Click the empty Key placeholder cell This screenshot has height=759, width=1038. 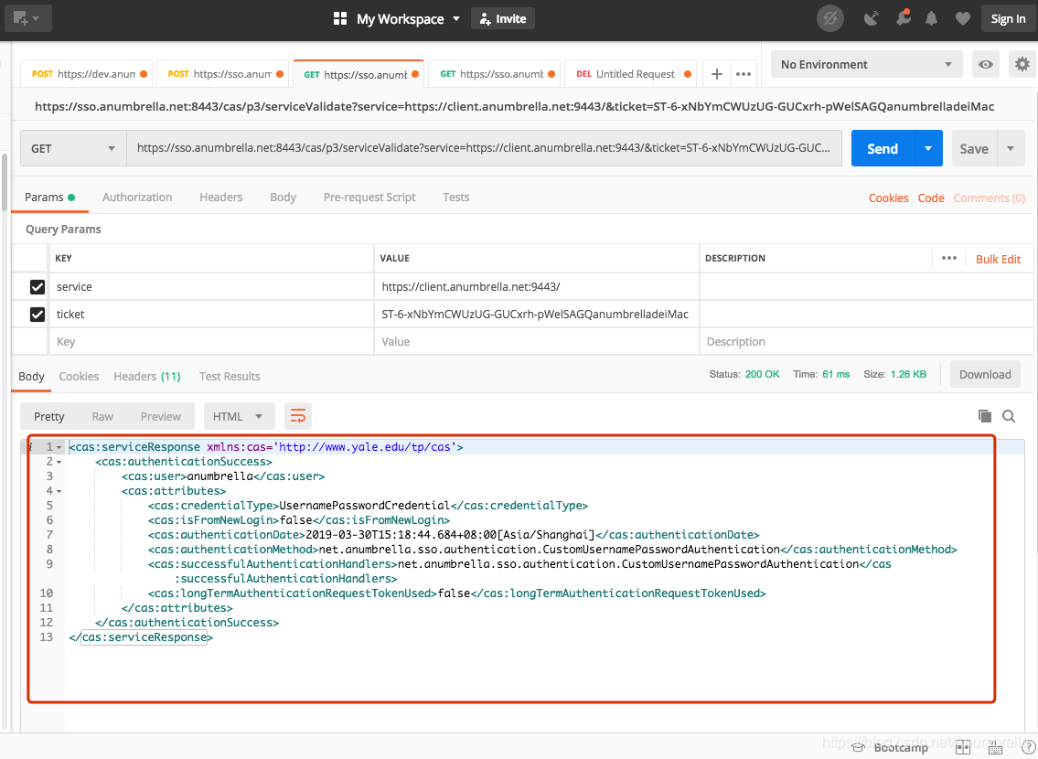point(211,341)
